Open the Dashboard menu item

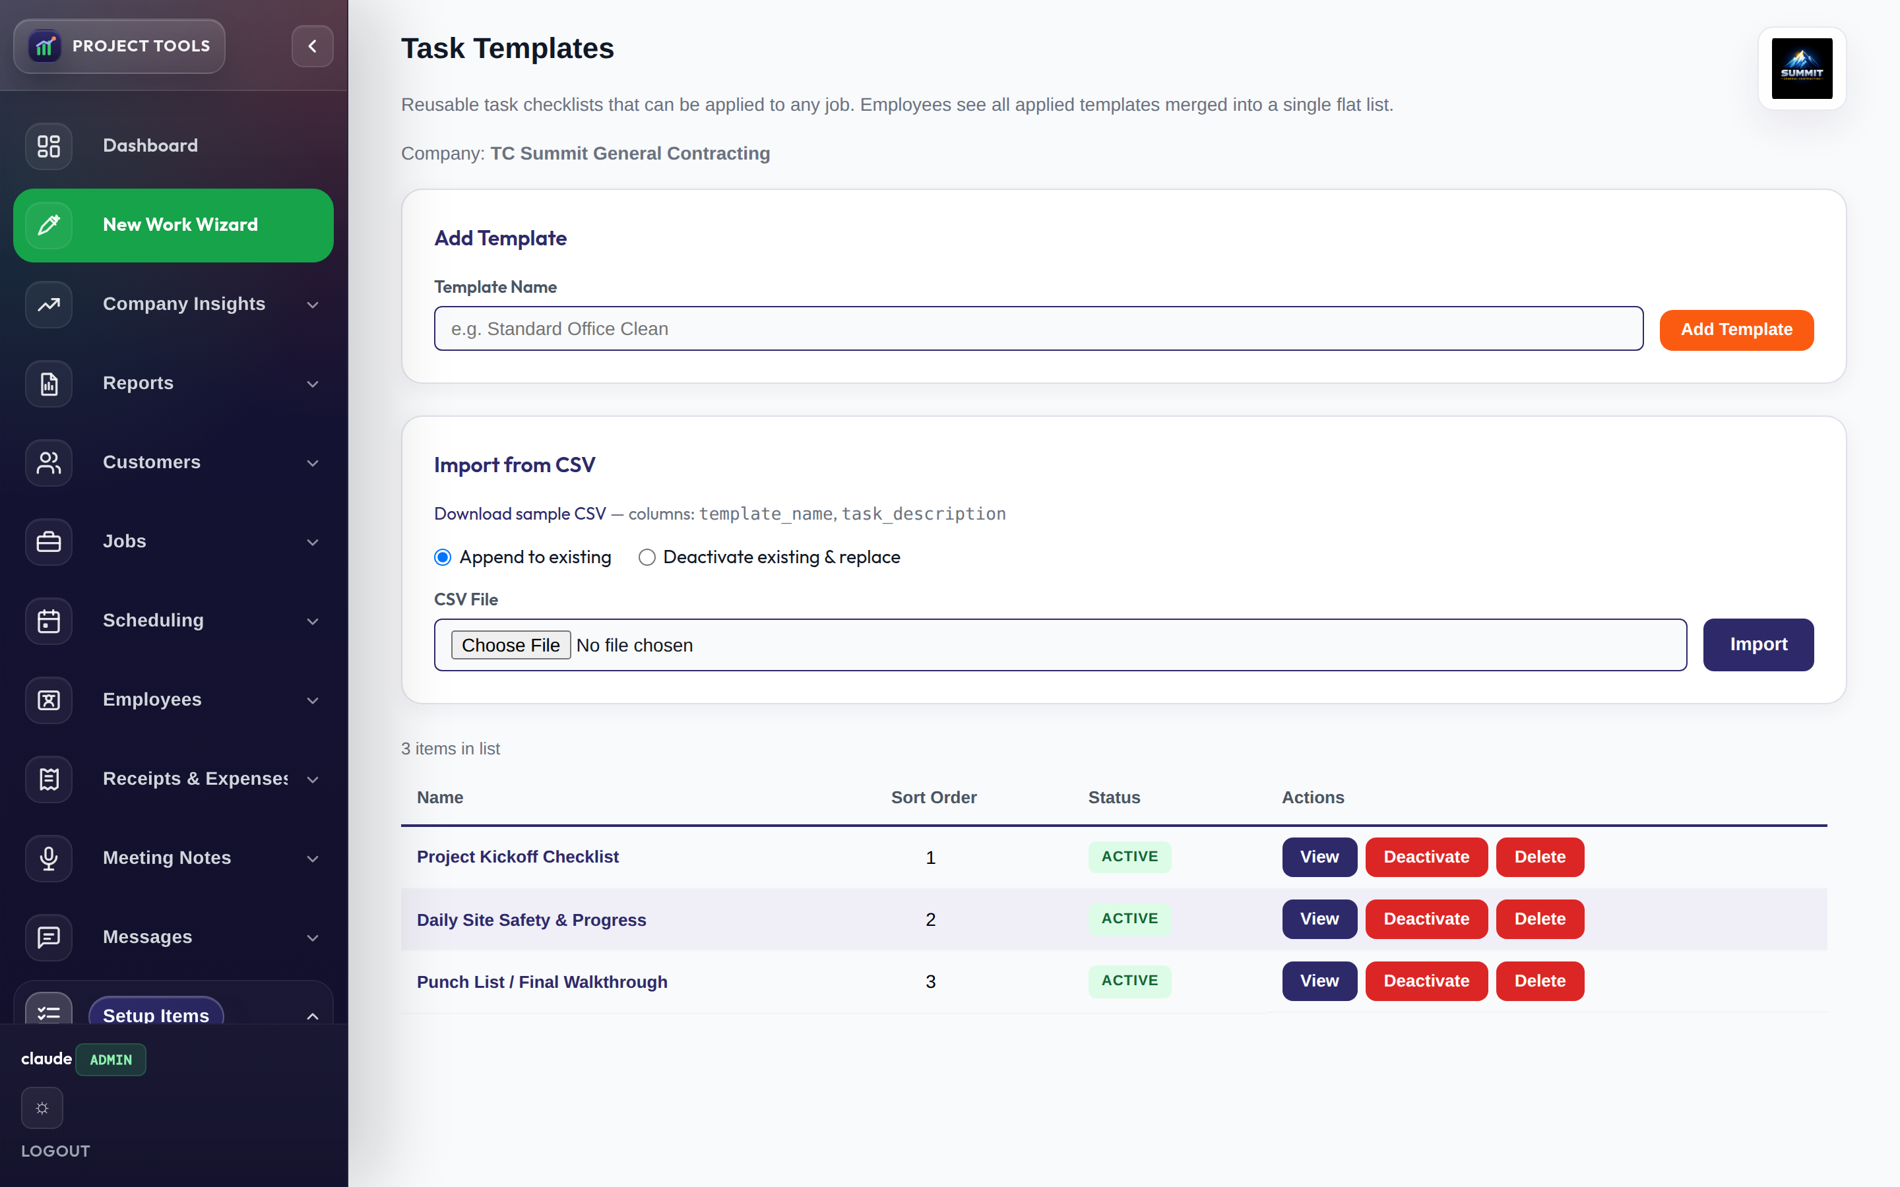[x=174, y=146]
